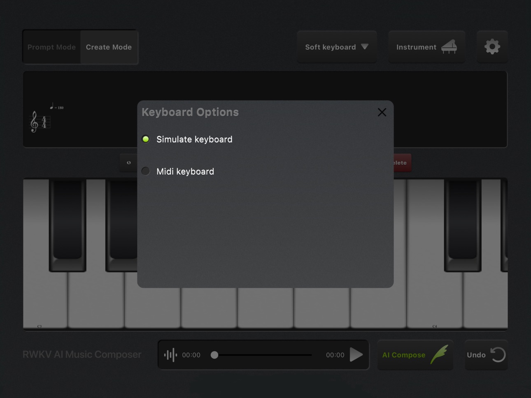Image resolution: width=531 pixels, height=398 pixels.
Task: Expand the Soft keyboard dropdown
Action: 337,47
